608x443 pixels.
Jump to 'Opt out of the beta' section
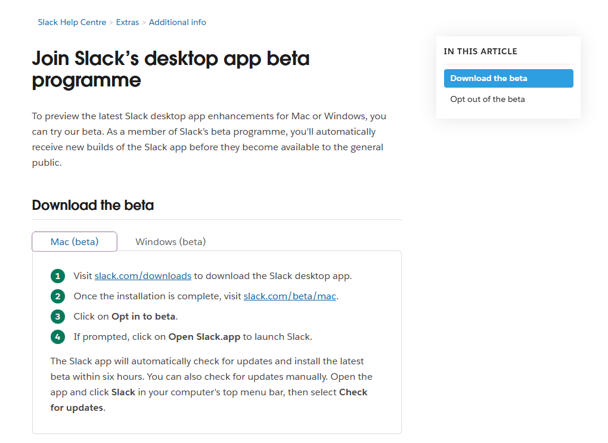click(x=488, y=100)
